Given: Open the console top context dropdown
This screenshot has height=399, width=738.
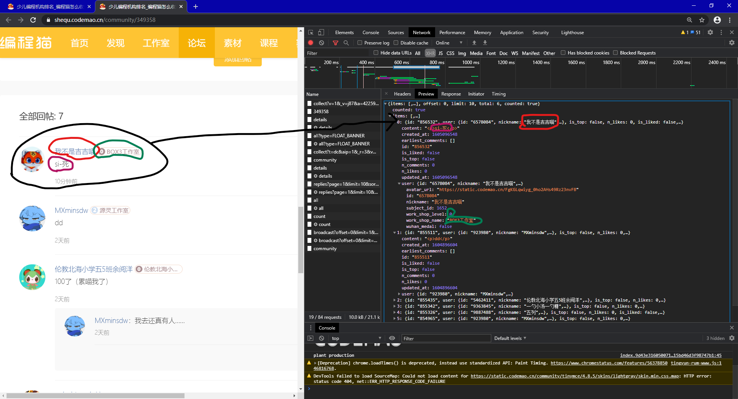Looking at the screenshot, I should 356,338.
